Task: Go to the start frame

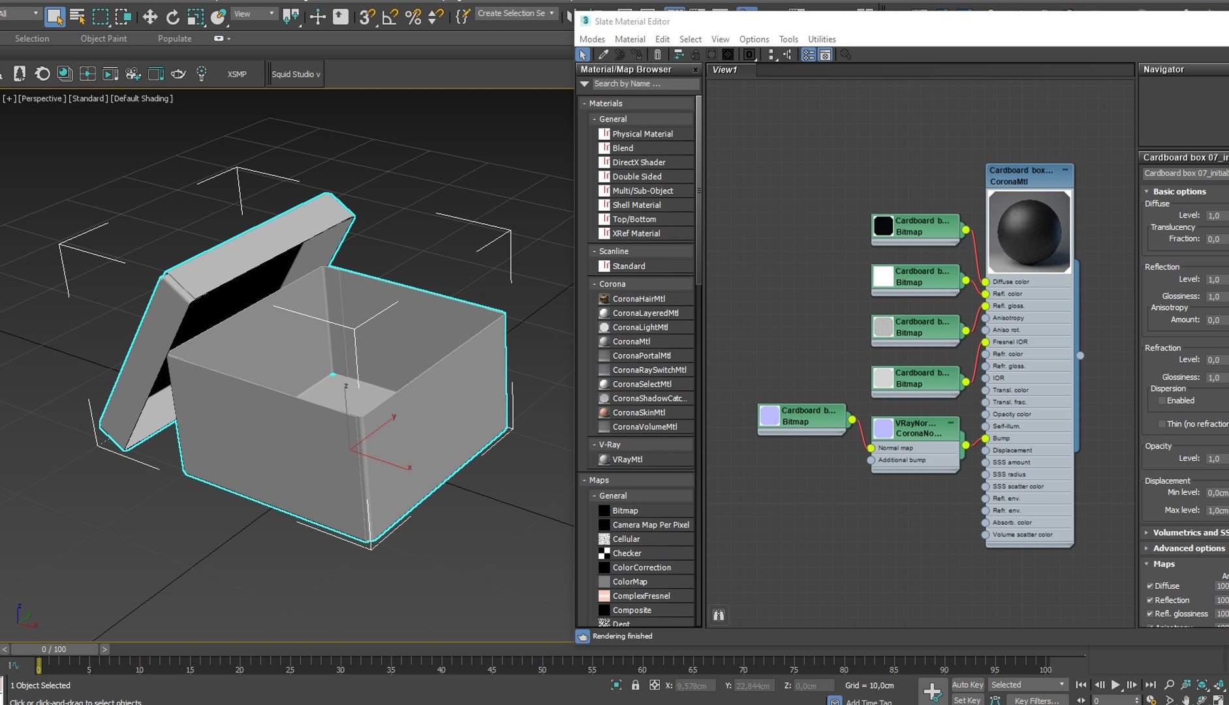Action: [1081, 685]
